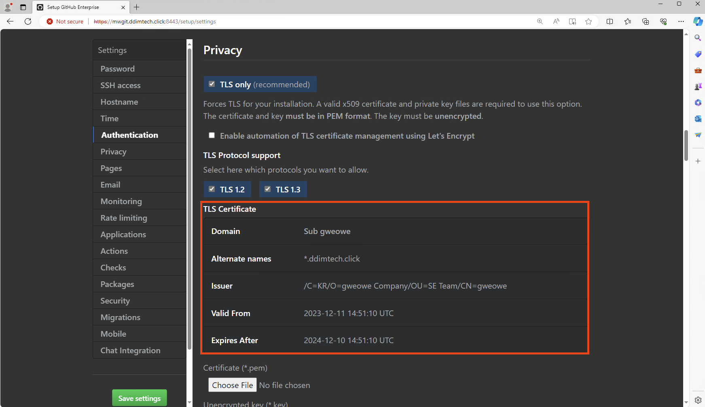Close the Setup GitHub Enterprise tab
The image size is (705, 407).
(x=123, y=7)
